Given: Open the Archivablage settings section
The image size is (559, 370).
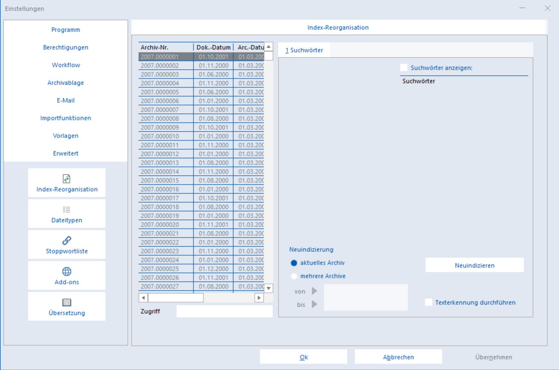Looking at the screenshot, I should coord(66,83).
